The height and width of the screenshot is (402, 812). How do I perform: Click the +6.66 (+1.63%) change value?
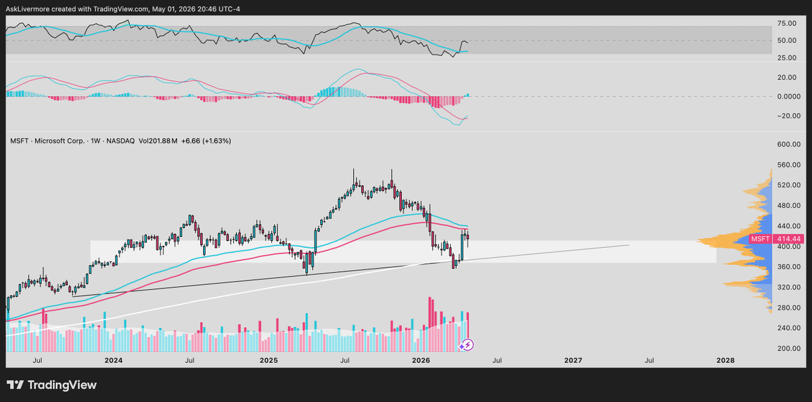(205, 141)
